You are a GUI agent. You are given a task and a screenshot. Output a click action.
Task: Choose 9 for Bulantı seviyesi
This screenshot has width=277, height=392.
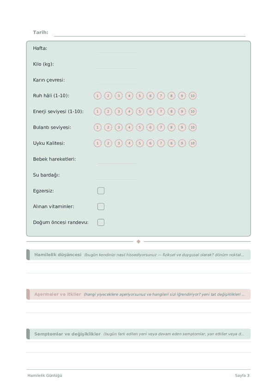point(182,127)
